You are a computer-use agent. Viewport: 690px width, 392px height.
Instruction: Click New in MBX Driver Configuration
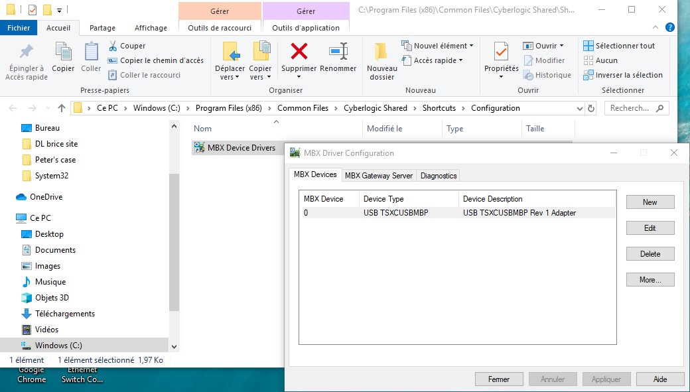coord(650,202)
